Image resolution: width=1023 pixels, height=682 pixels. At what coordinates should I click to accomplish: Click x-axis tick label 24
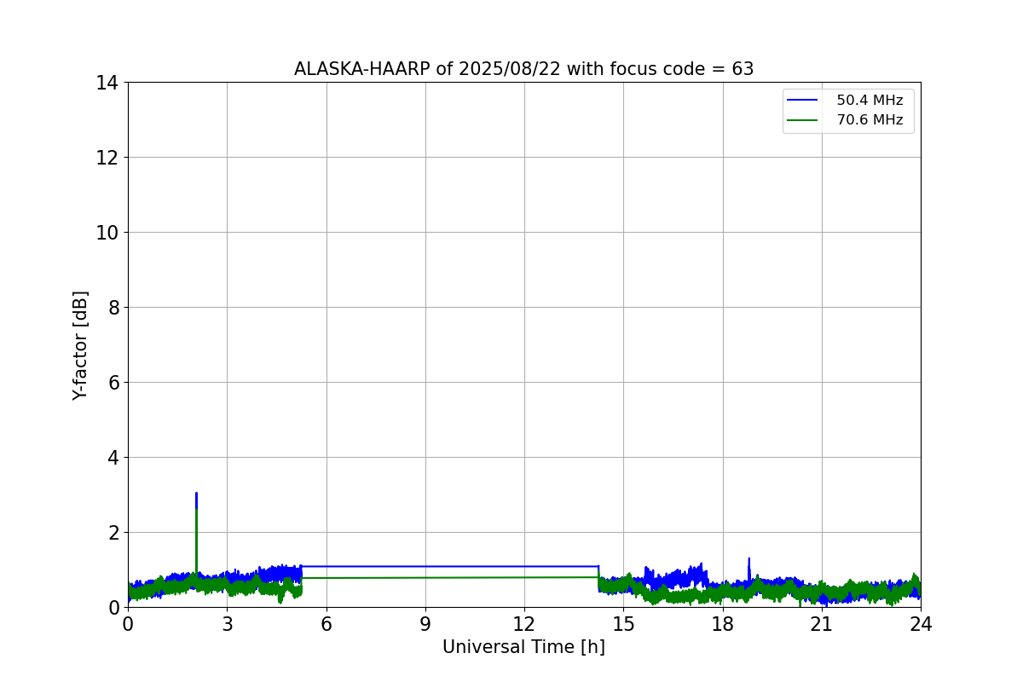point(921,623)
